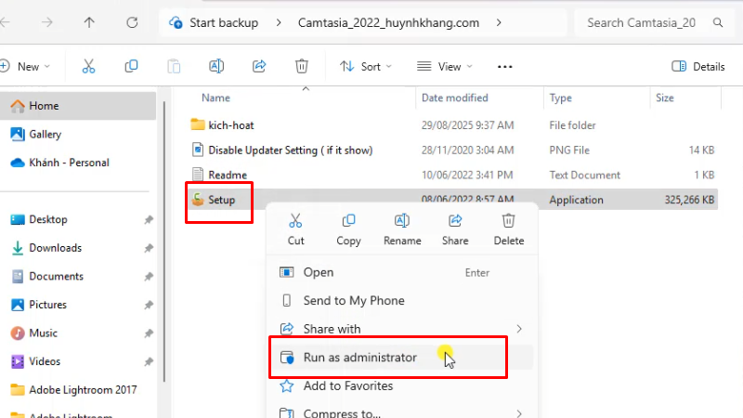Toggle the Details pane button
Screen dimensions: 743x418
698,66
